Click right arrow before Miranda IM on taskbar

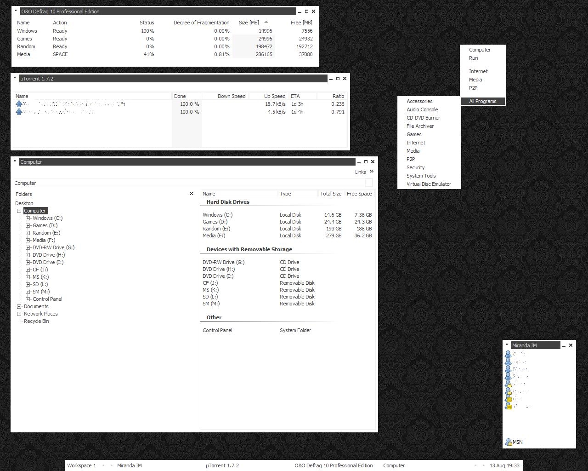tap(111, 465)
